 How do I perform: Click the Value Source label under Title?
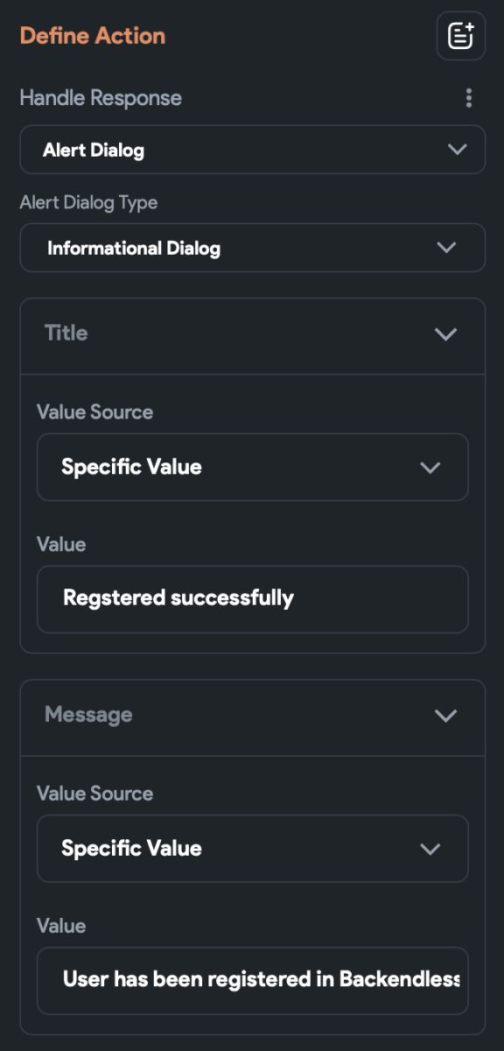[94, 412]
